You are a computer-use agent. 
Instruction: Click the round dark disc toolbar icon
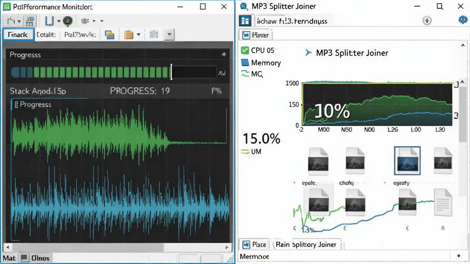point(68,21)
